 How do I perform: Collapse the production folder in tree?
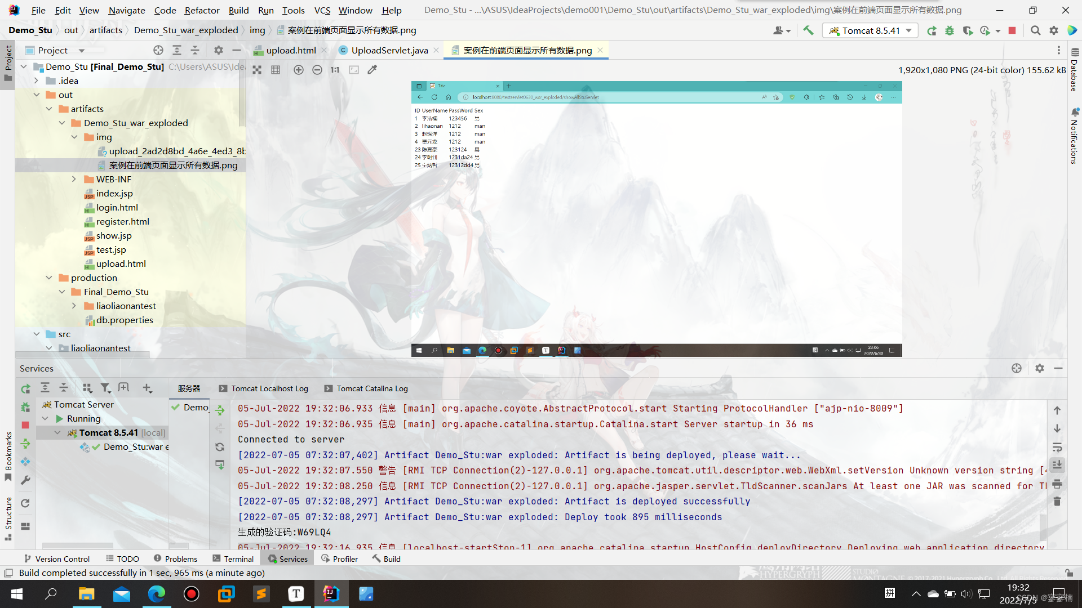(49, 278)
